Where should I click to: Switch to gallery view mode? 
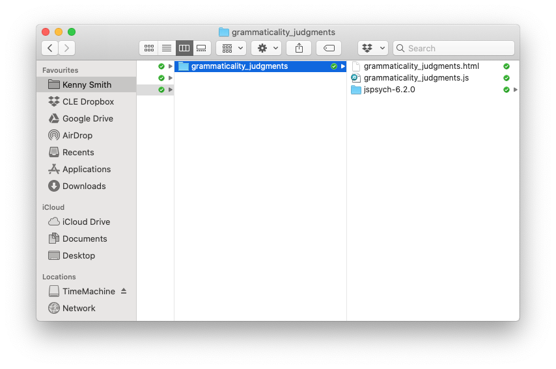[201, 48]
